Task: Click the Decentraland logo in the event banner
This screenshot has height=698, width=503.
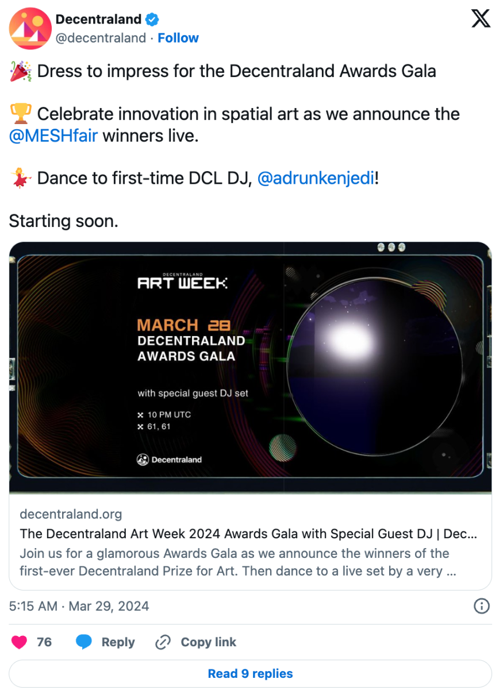Action: point(170,460)
